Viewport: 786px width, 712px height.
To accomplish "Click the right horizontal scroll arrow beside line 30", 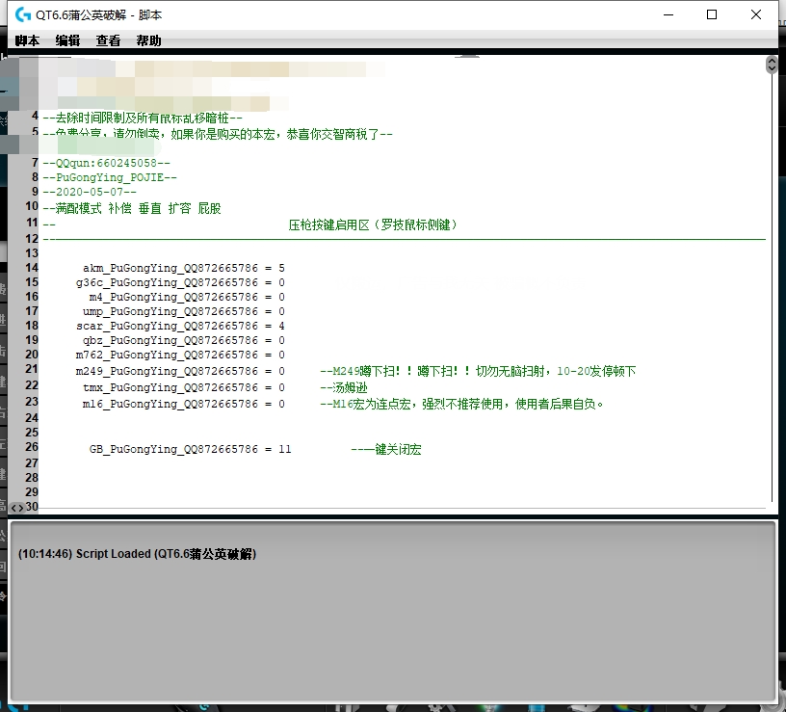I will (x=21, y=508).
